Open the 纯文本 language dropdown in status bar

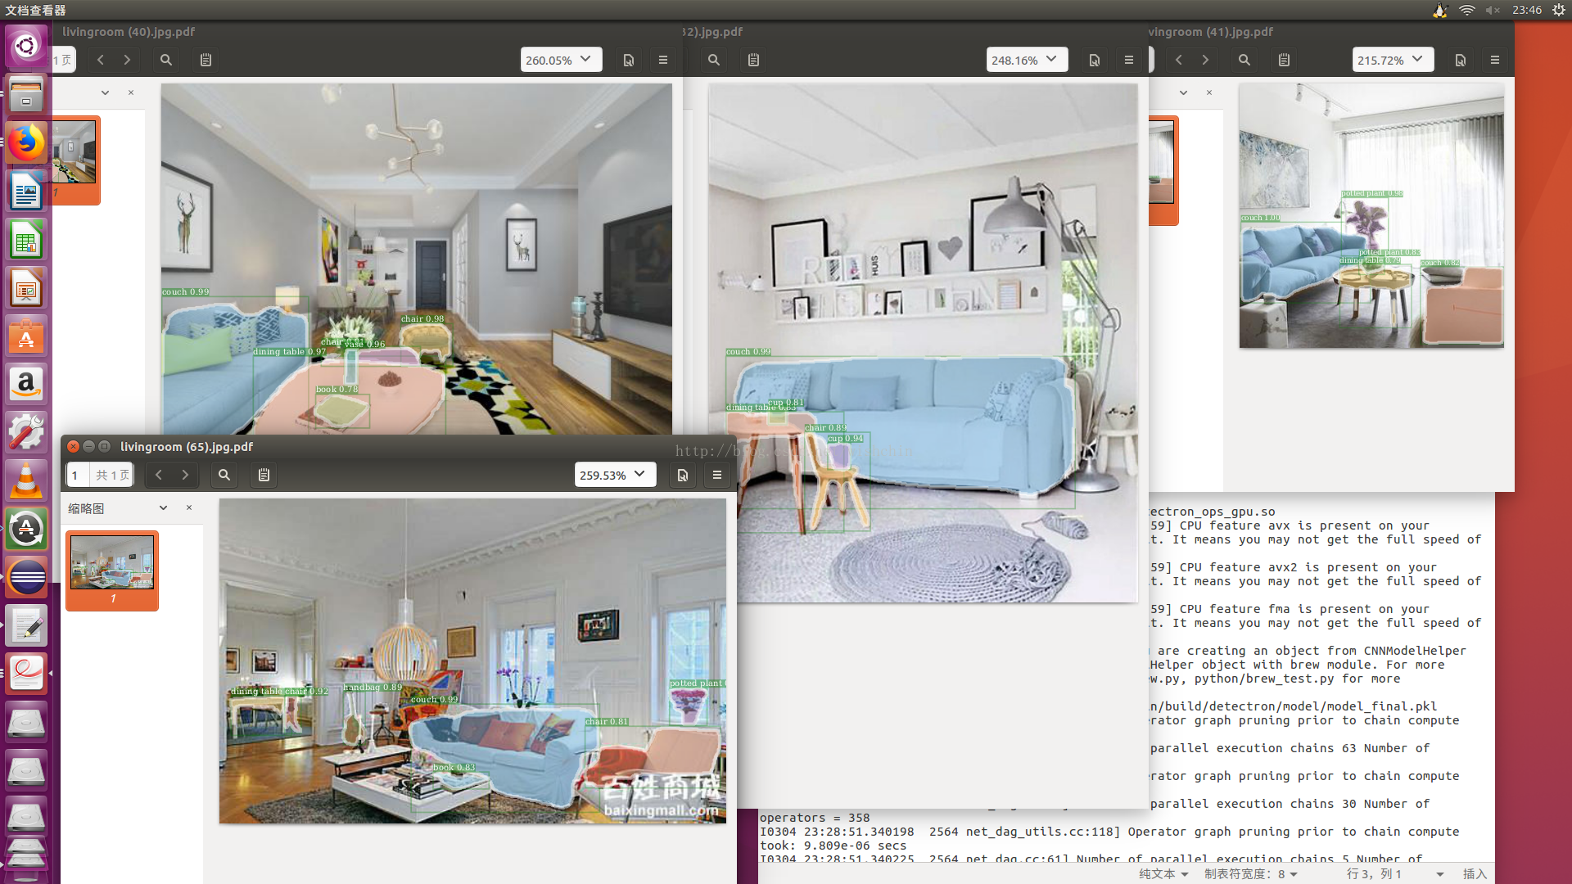click(x=1164, y=874)
